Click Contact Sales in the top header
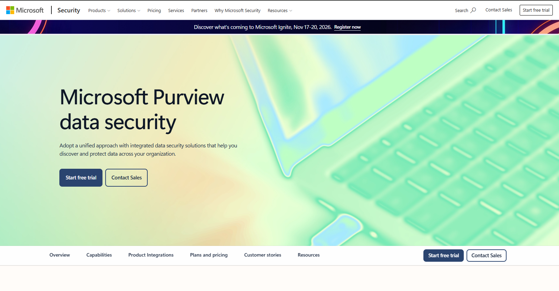 point(499,10)
